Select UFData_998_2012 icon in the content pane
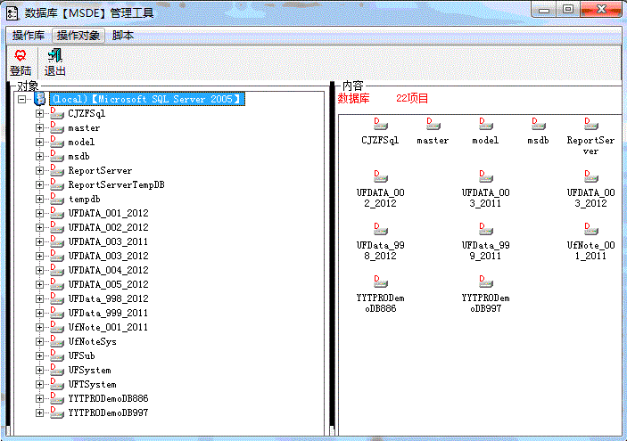 point(380,229)
